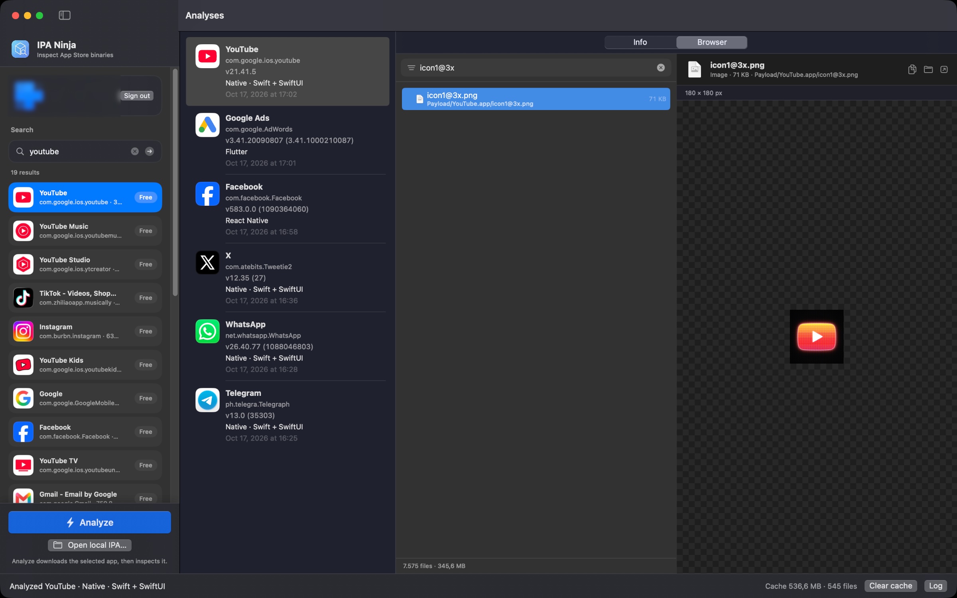
Task: Select Facebook in search results sidebar
Action: 85,432
